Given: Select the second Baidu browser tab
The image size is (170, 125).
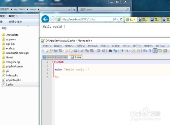Looking at the screenshot, I should [x=155, y=20].
